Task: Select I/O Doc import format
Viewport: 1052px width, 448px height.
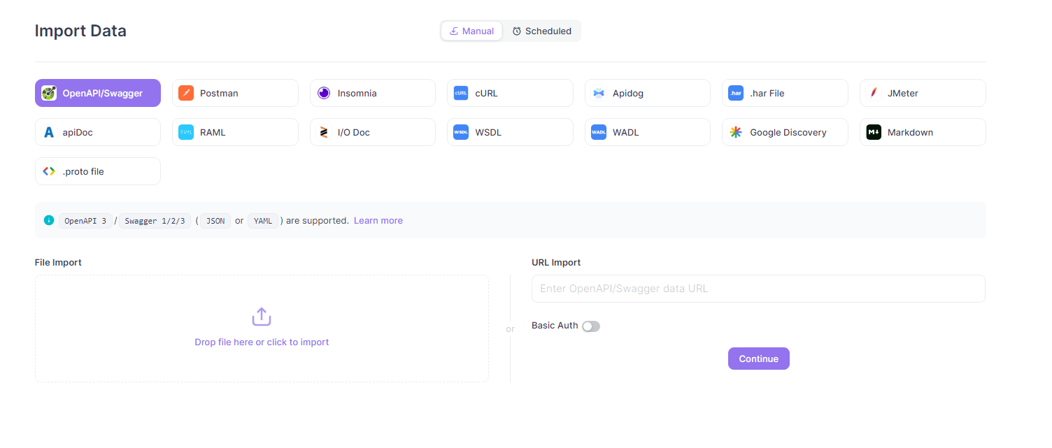Action: (373, 132)
